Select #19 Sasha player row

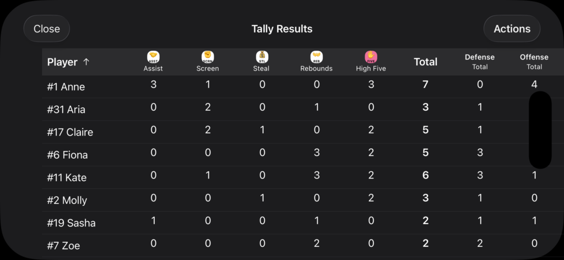pos(71,223)
